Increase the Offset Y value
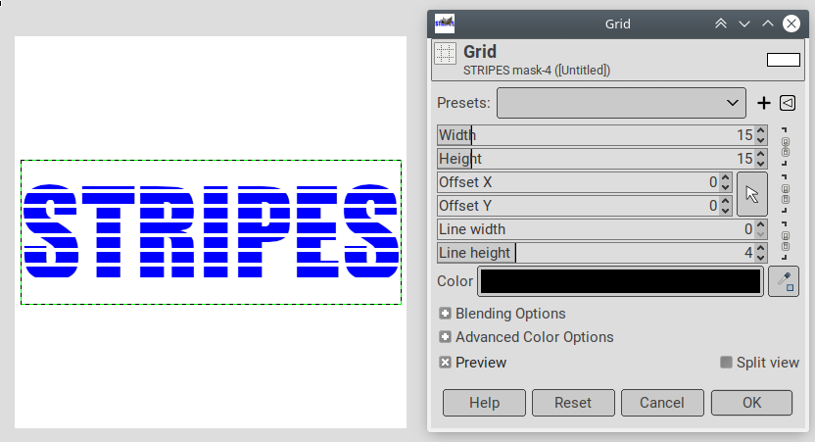 pyautogui.click(x=726, y=201)
